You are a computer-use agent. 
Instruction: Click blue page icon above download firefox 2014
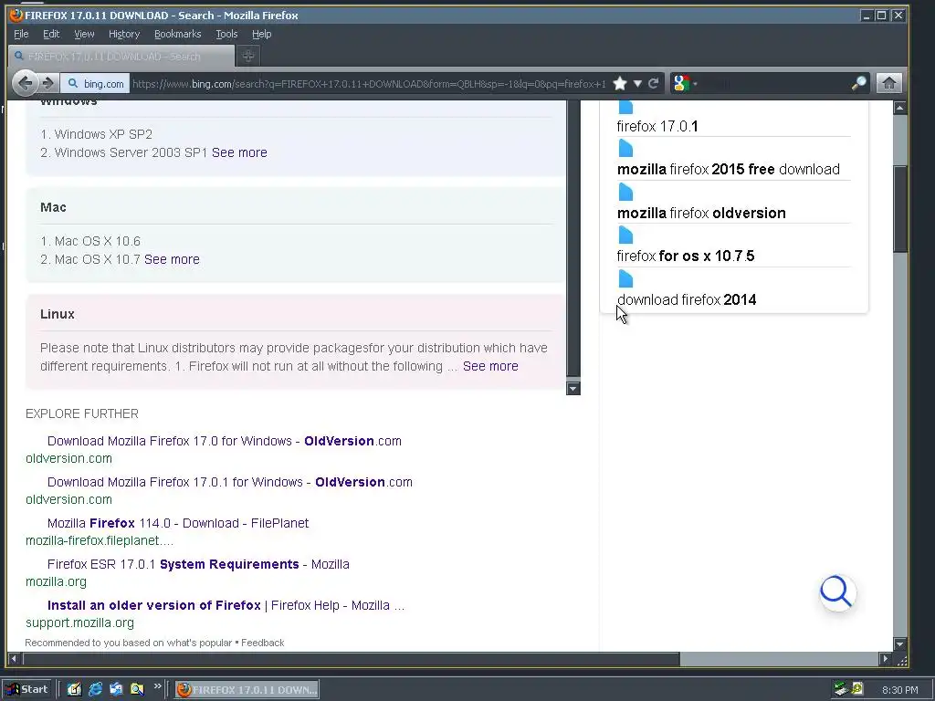625,278
